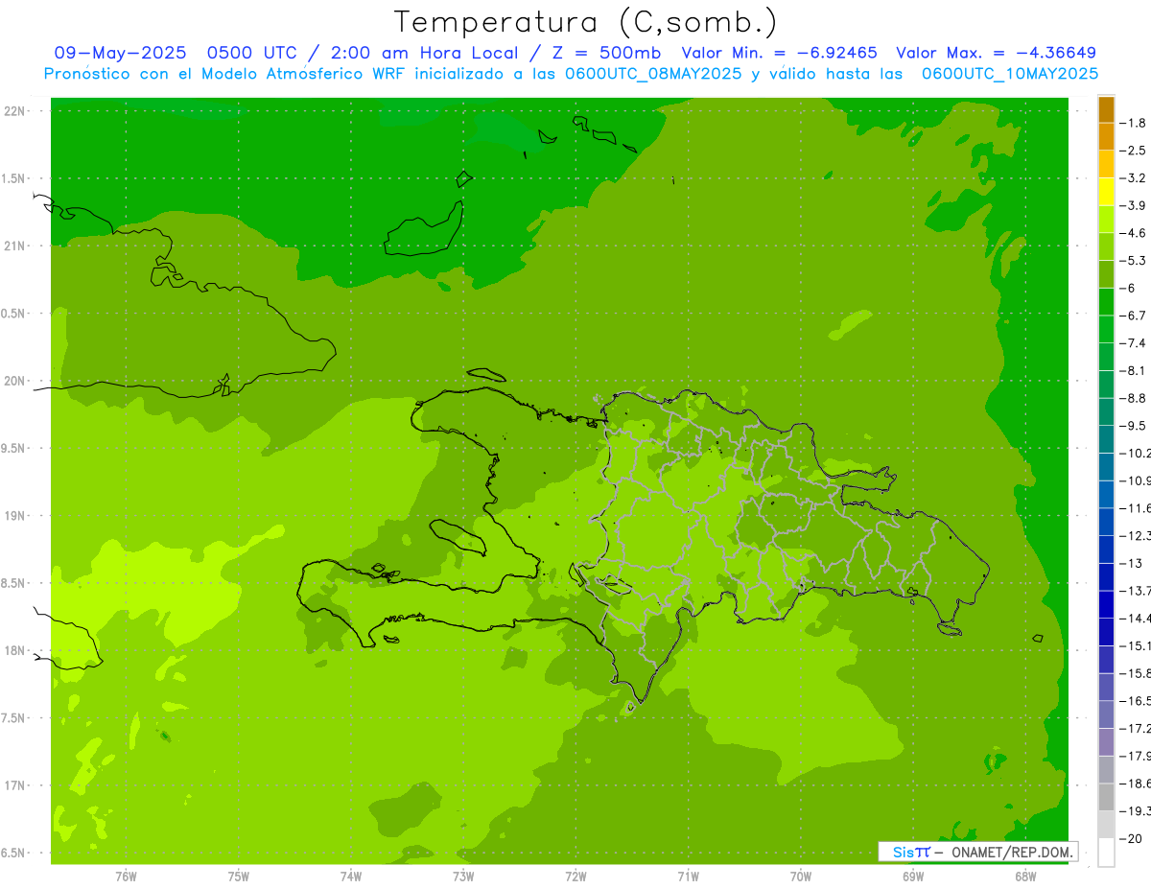Viewport: 1151px width, 889px height.
Task: Pick the purple swatch between -17.2 and -17.9
Action: (x=1106, y=742)
